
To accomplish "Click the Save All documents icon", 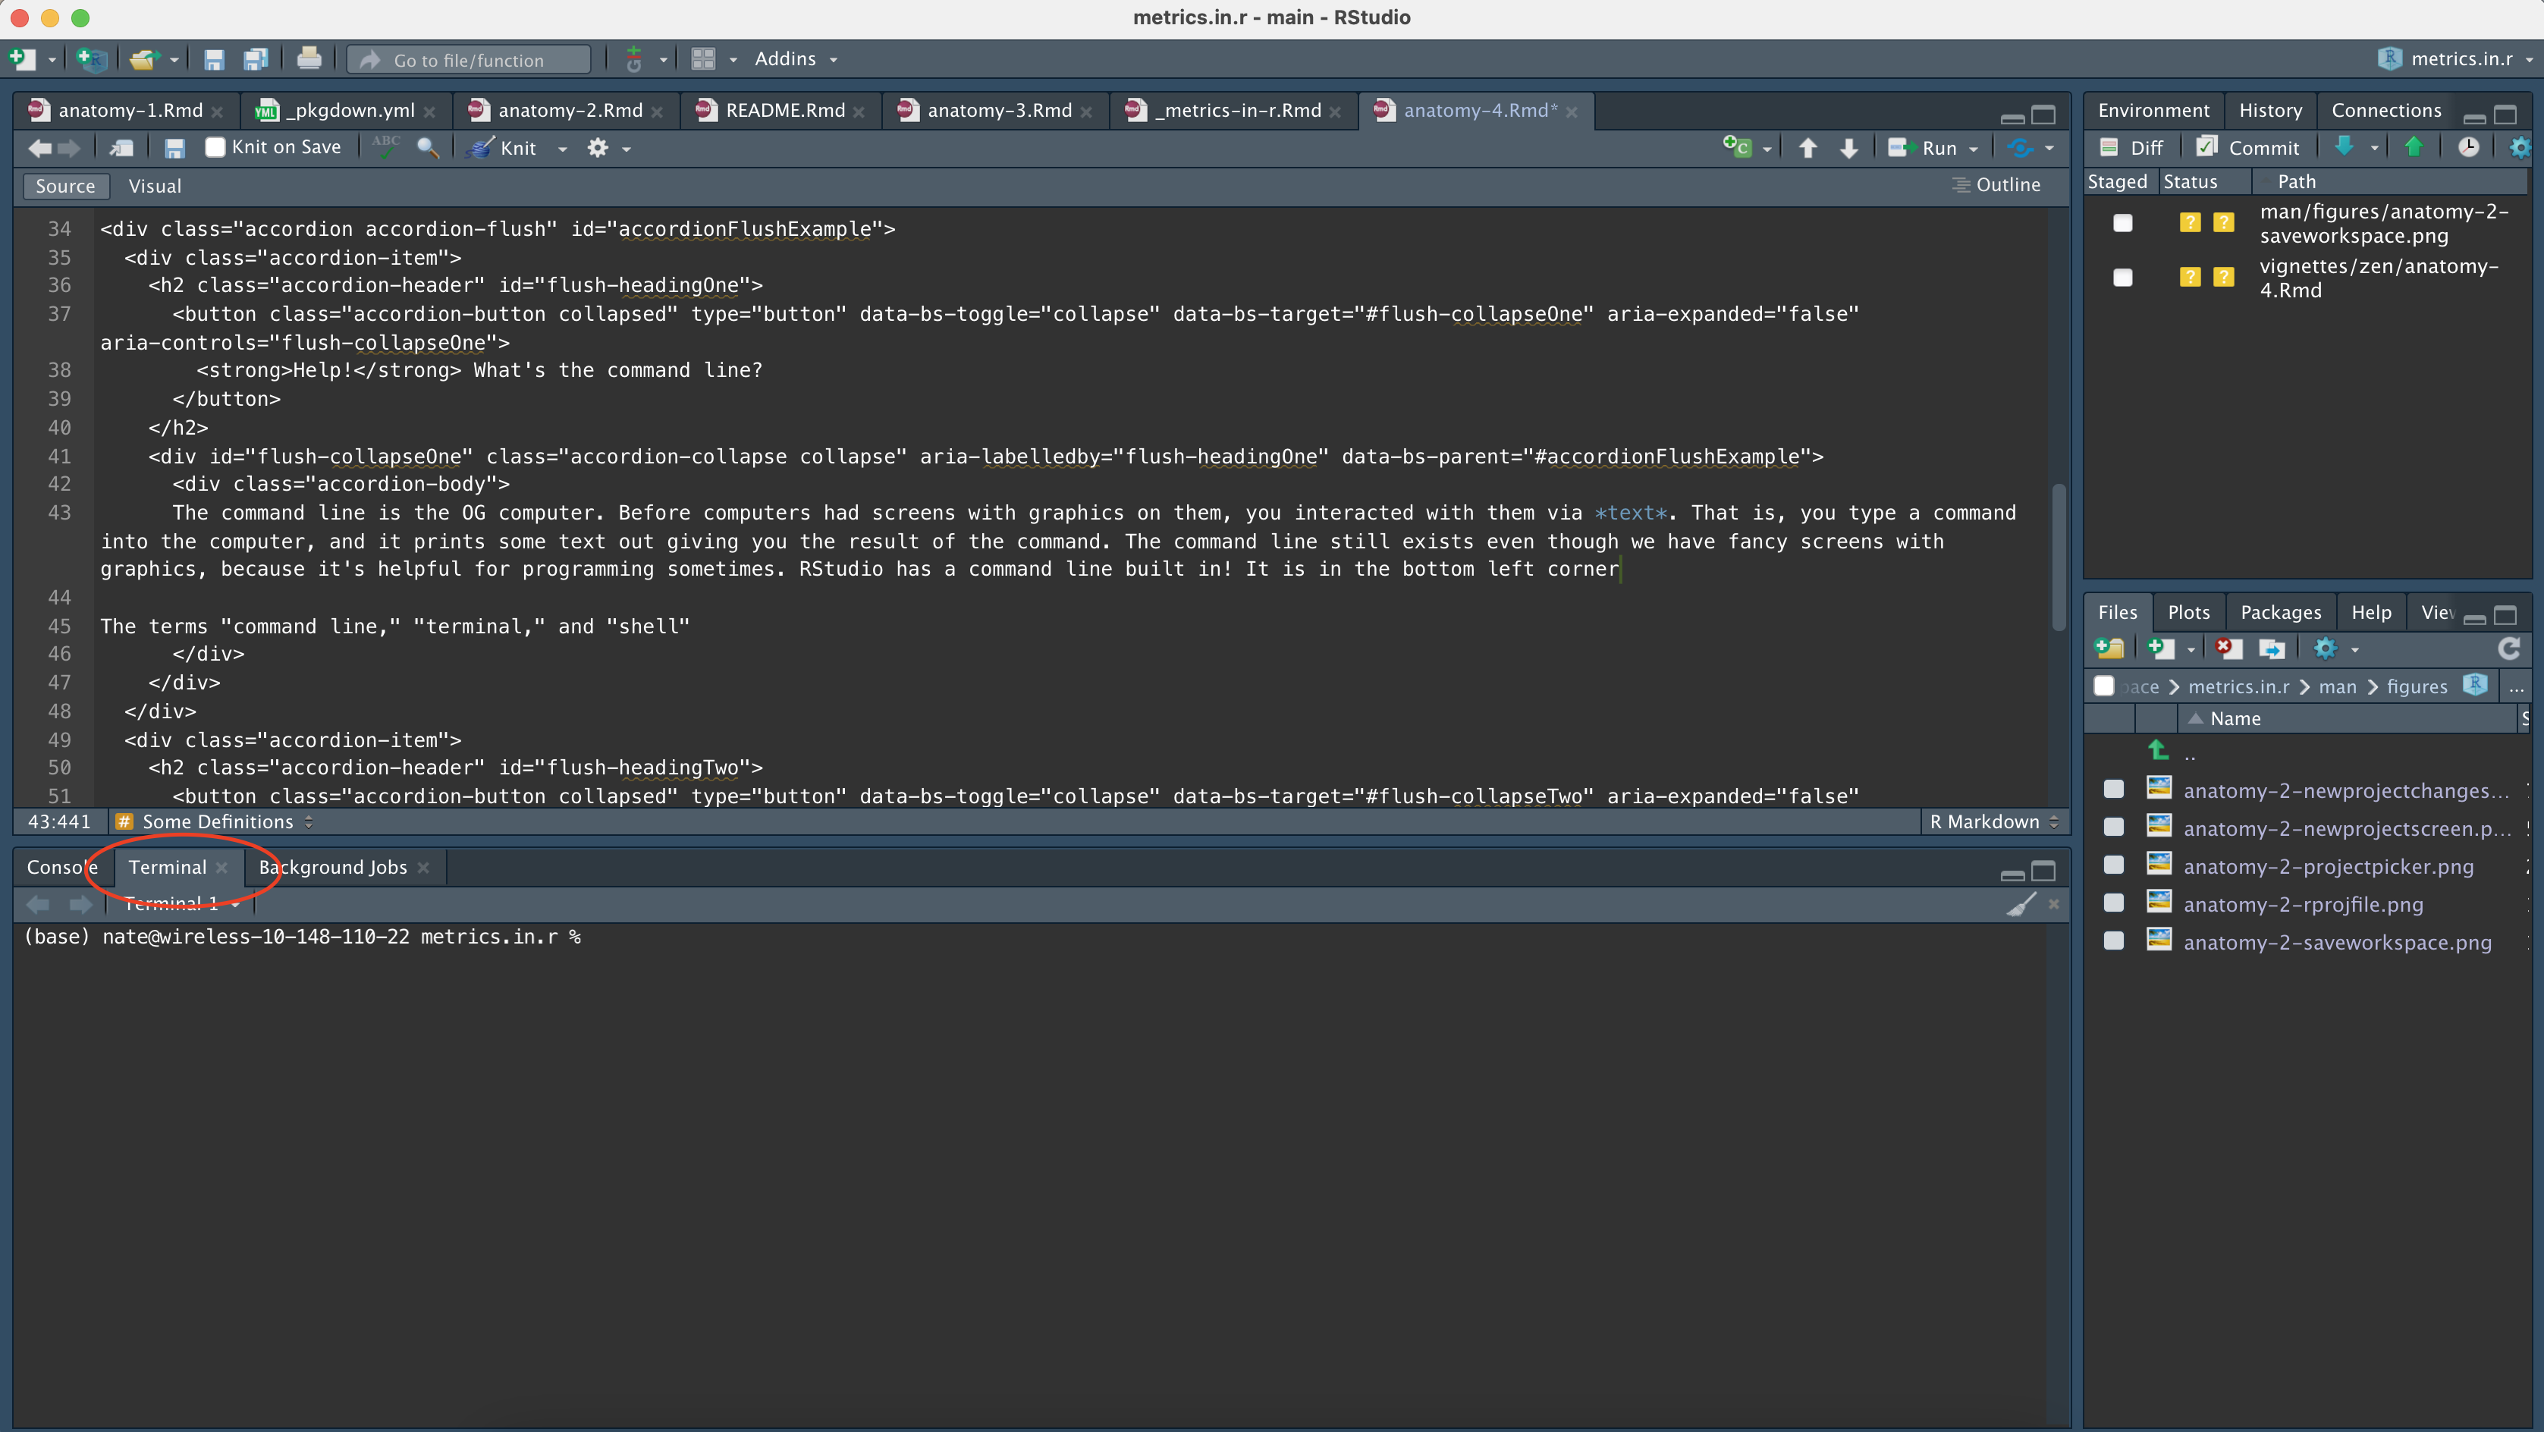I will [x=256, y=59].
